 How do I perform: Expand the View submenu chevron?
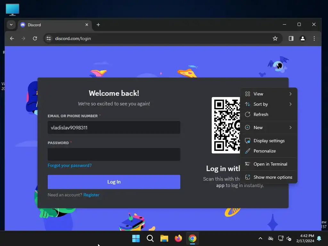point(291,94)
